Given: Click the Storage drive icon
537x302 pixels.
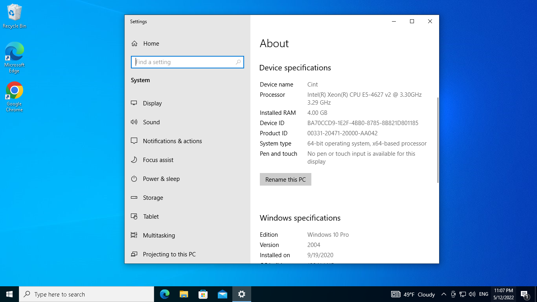Looking at the screenshot, I should (x=134, y=197).
